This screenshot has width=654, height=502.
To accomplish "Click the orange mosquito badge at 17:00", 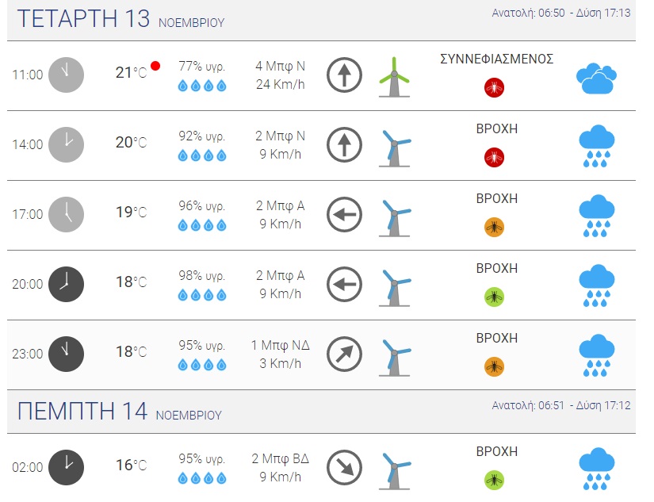I will pos(495,228).
